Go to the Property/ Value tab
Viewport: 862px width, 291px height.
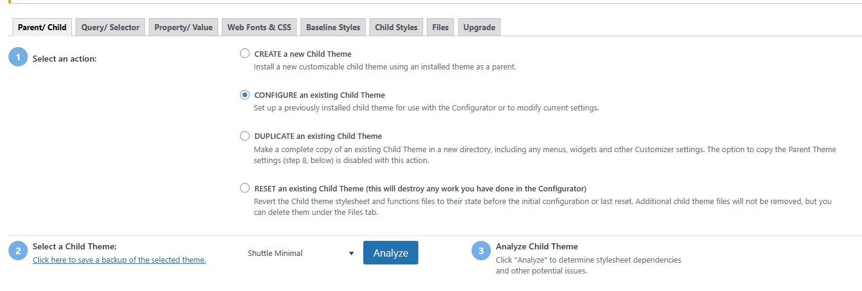tap(183, 27)
